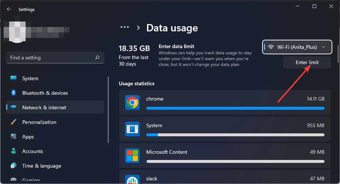Click the search magnifier icon in Find a setting
Image resolution: width=340 pixels, height=184 pixels.
pyautogui.click(x=97, y=58)
